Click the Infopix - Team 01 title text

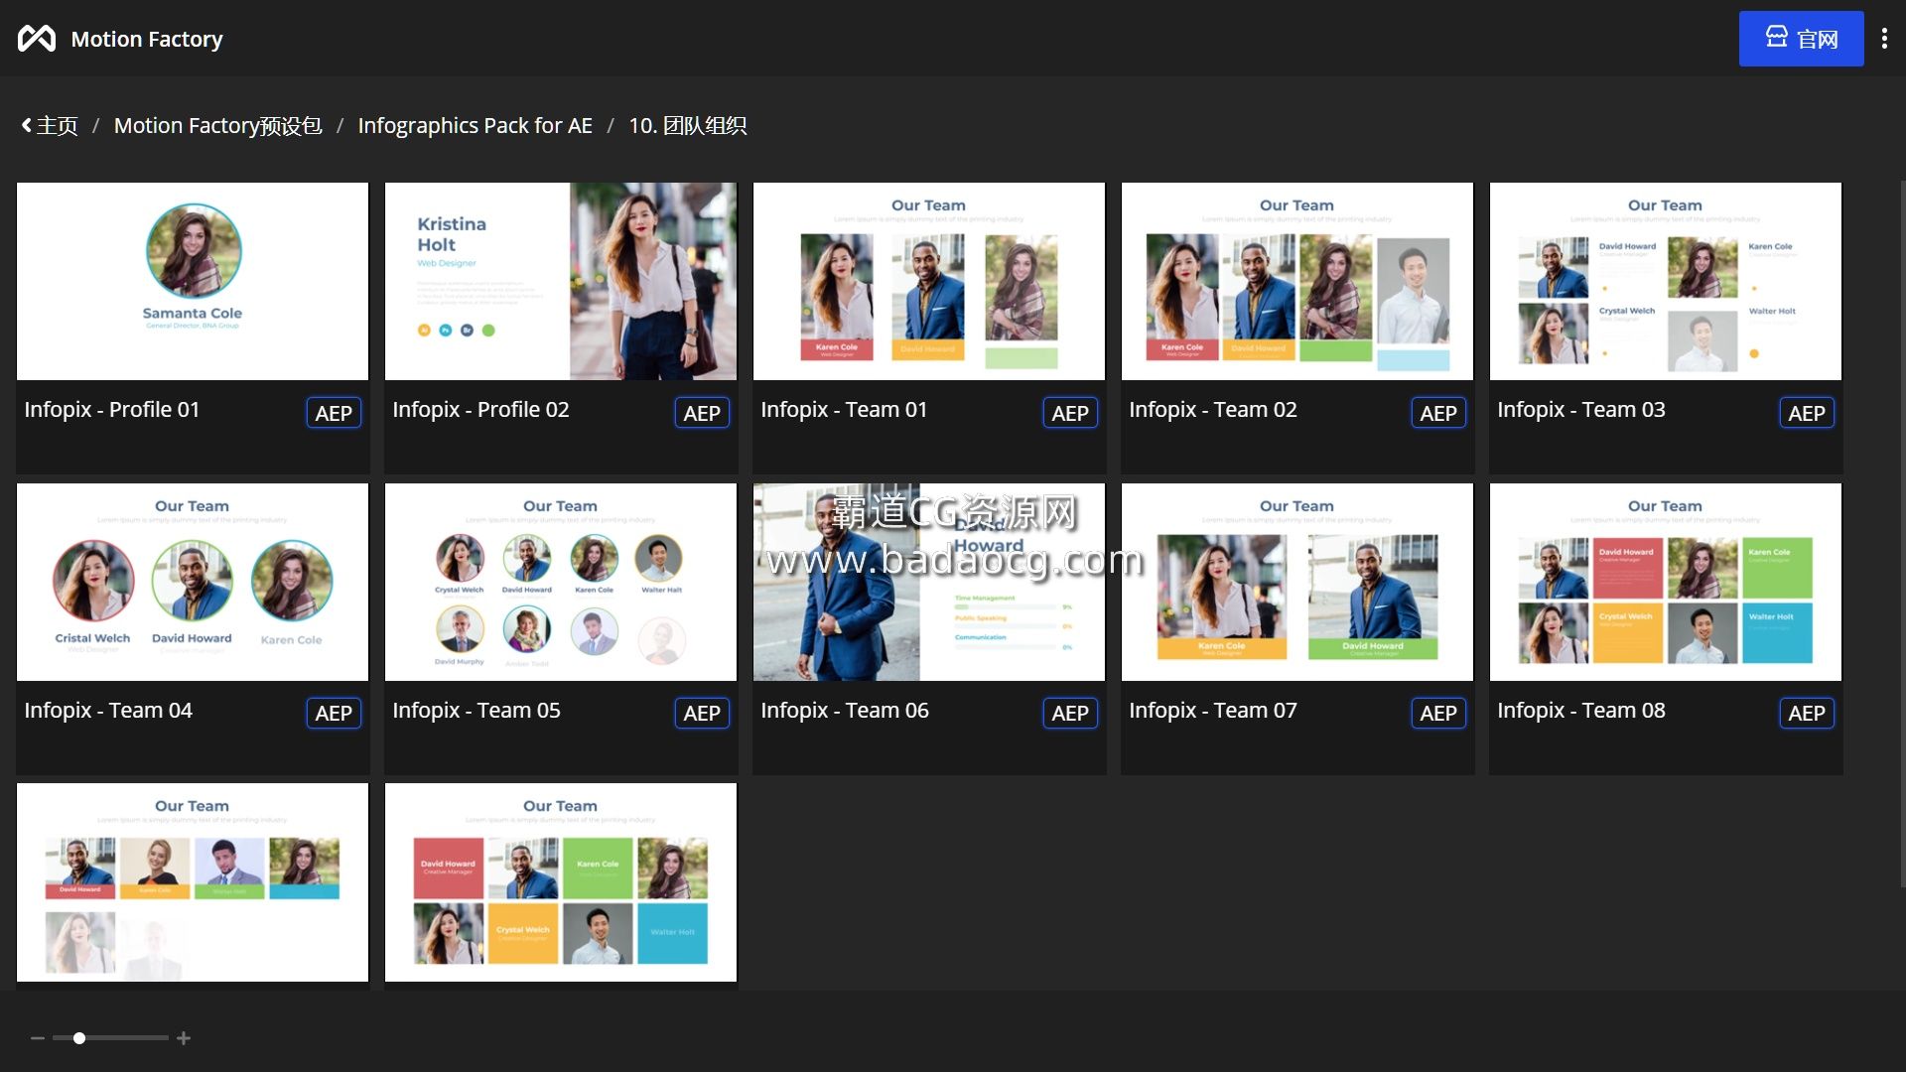click(x=844, y=410)
